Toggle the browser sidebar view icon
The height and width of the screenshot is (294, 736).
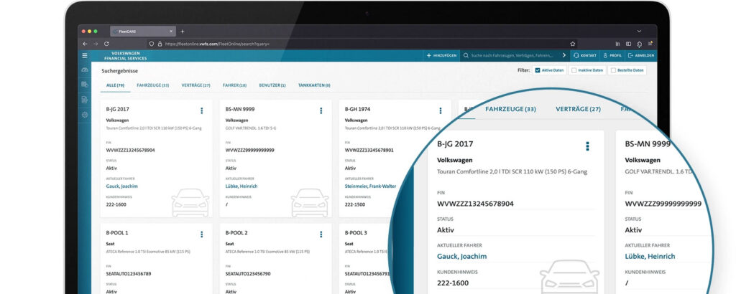(628, 44)
